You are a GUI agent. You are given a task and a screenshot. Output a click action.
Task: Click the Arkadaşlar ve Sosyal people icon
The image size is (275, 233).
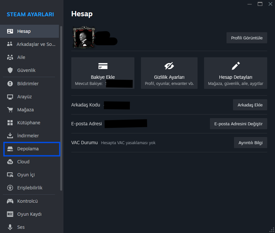10,44
